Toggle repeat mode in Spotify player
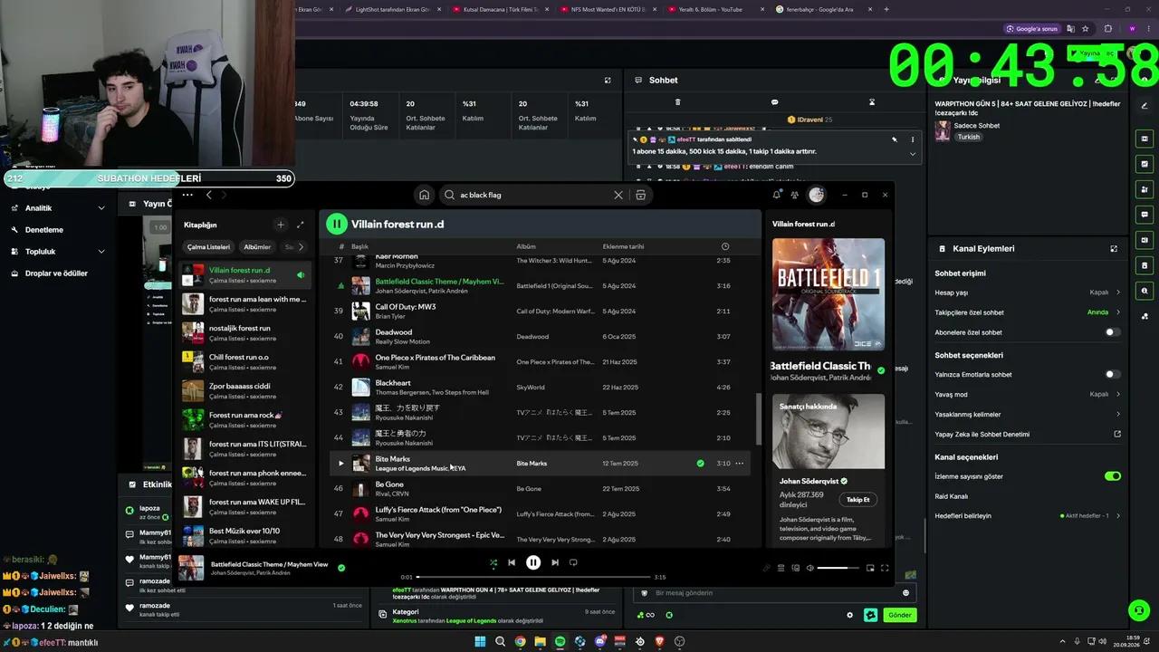 tap(573, 562)
